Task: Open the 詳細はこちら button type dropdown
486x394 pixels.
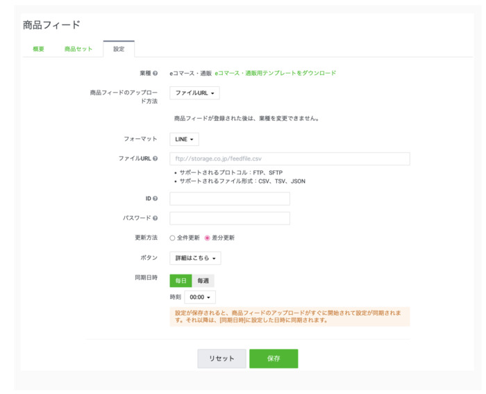Action: pos(195,258)
